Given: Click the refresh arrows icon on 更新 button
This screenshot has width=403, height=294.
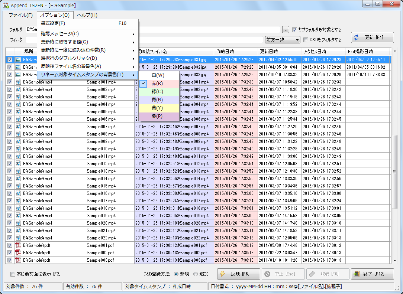Looking at the screenshot, I should 357,37.
